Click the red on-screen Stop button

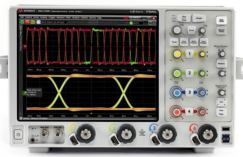click(x=28, y=22)
